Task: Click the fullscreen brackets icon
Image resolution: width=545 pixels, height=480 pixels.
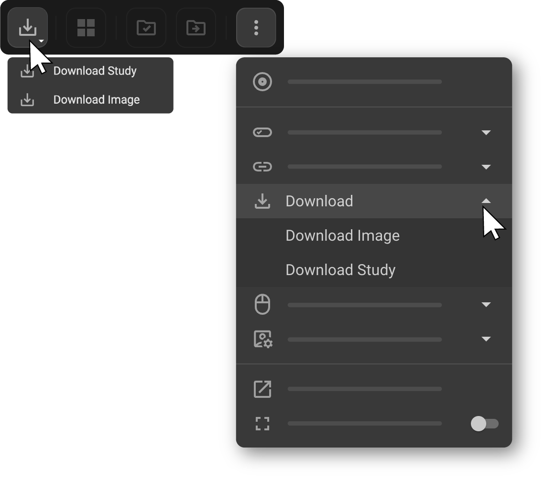Action: 262,424
